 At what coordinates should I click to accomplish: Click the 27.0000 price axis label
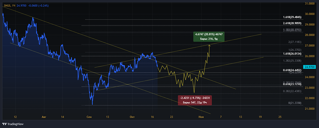point(310,46)
